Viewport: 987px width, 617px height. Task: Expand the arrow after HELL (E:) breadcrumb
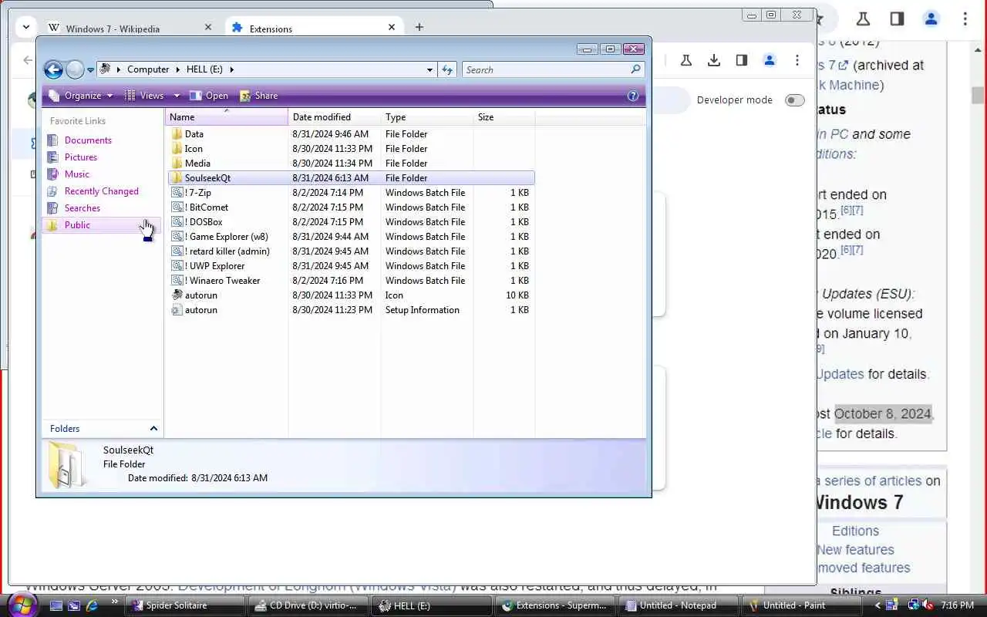231,69
